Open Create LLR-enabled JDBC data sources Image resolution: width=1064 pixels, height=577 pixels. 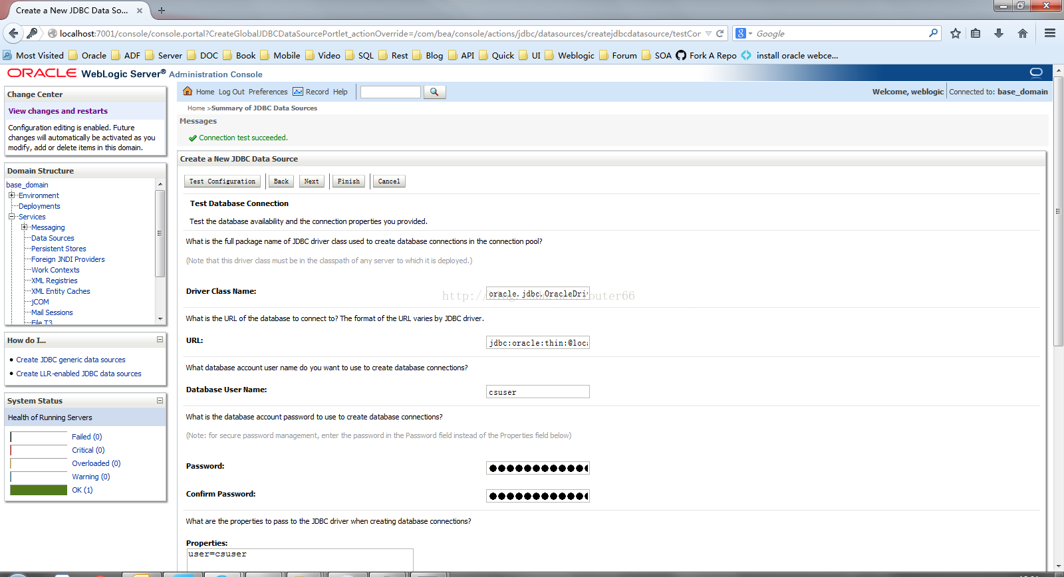78,374
